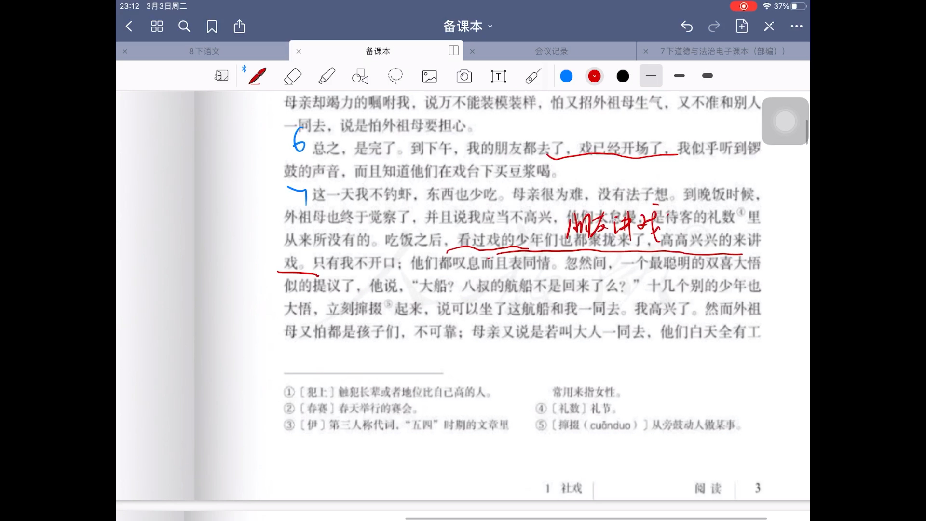Insert an image with the picture tool

coord(429,76)
